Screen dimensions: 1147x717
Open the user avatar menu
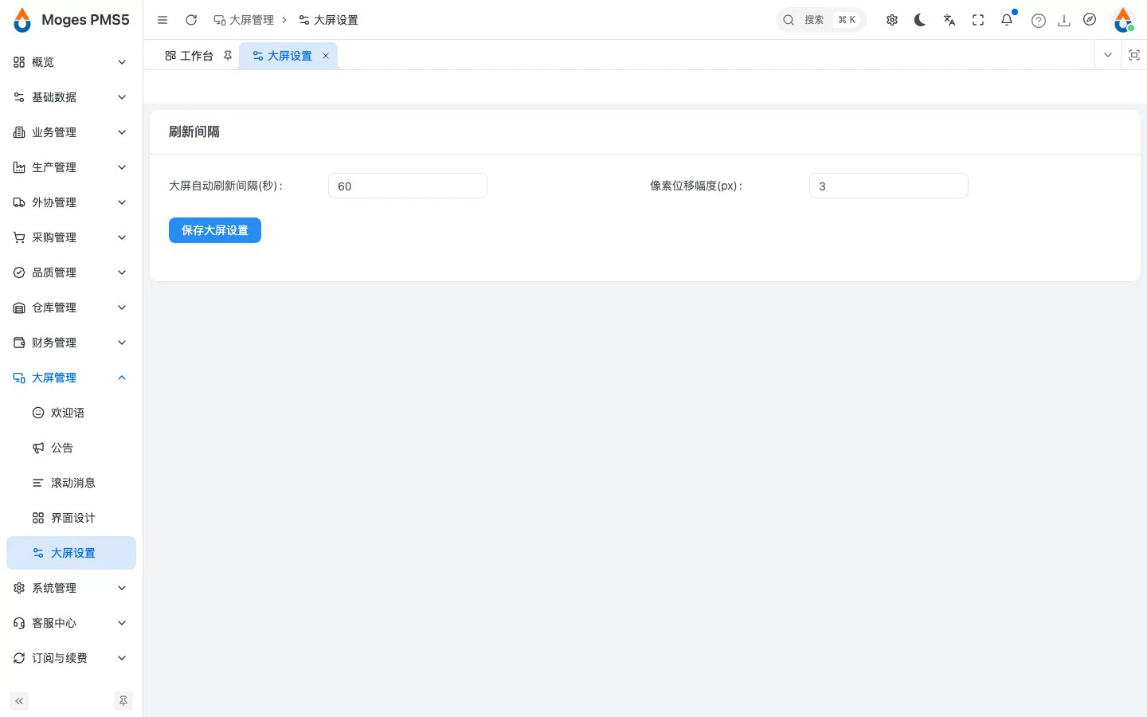click(x=1123, y=20)
